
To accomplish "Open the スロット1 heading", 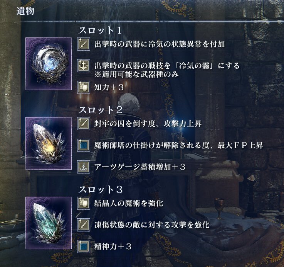I will pos(100,31).
